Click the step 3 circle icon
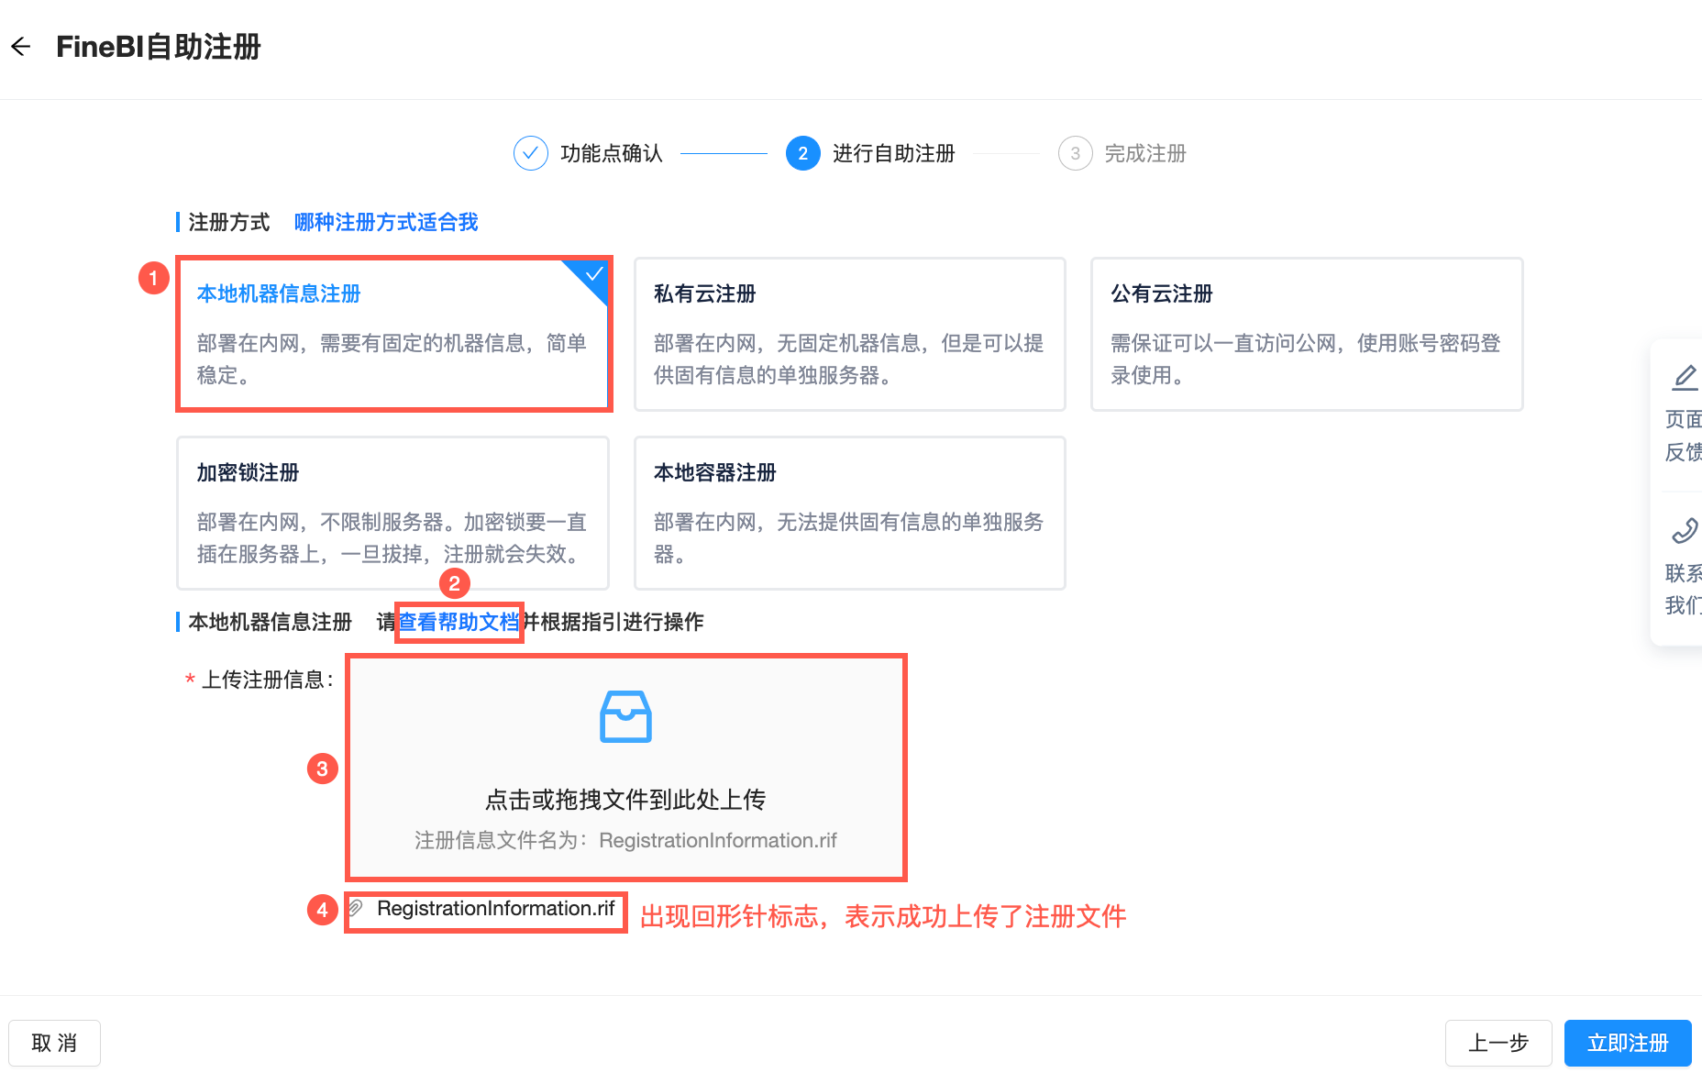Image resolution: width=1702 pixels, height=1084 pixels. point(1075,153)
